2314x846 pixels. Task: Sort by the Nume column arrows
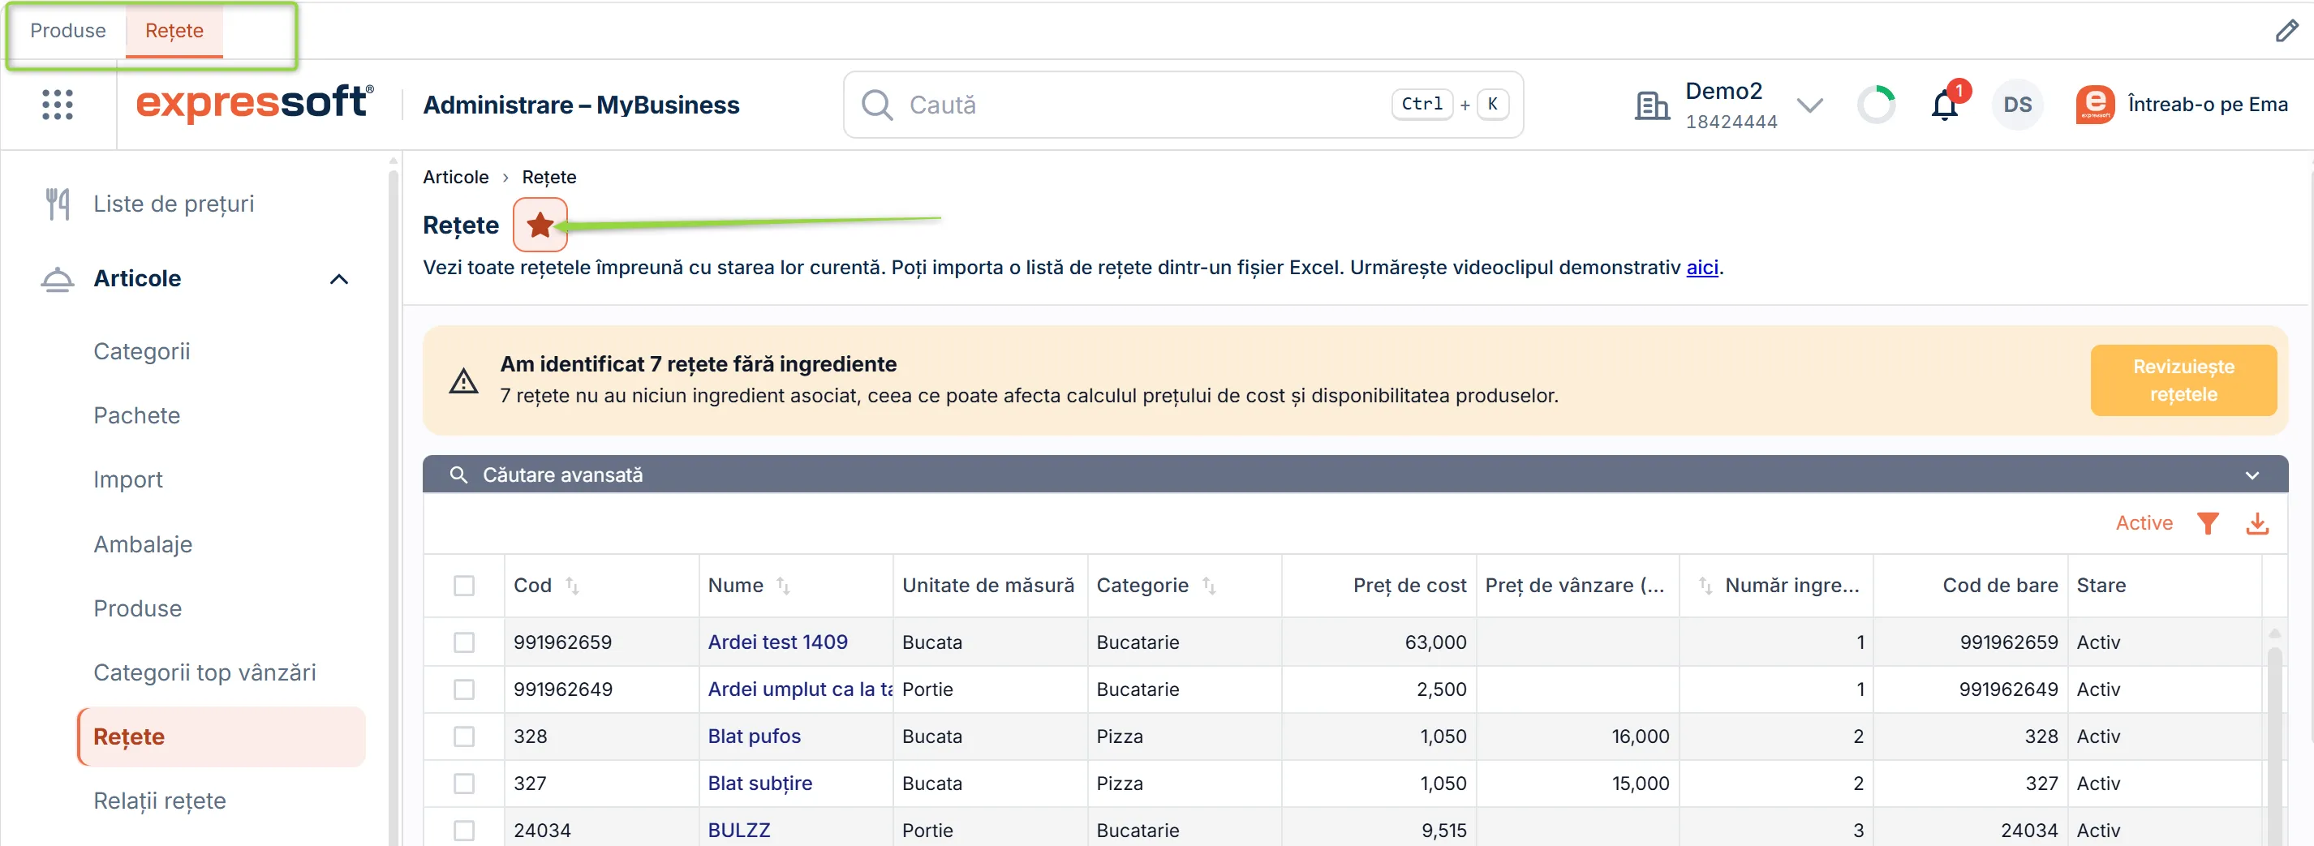(x=782, y=586)
